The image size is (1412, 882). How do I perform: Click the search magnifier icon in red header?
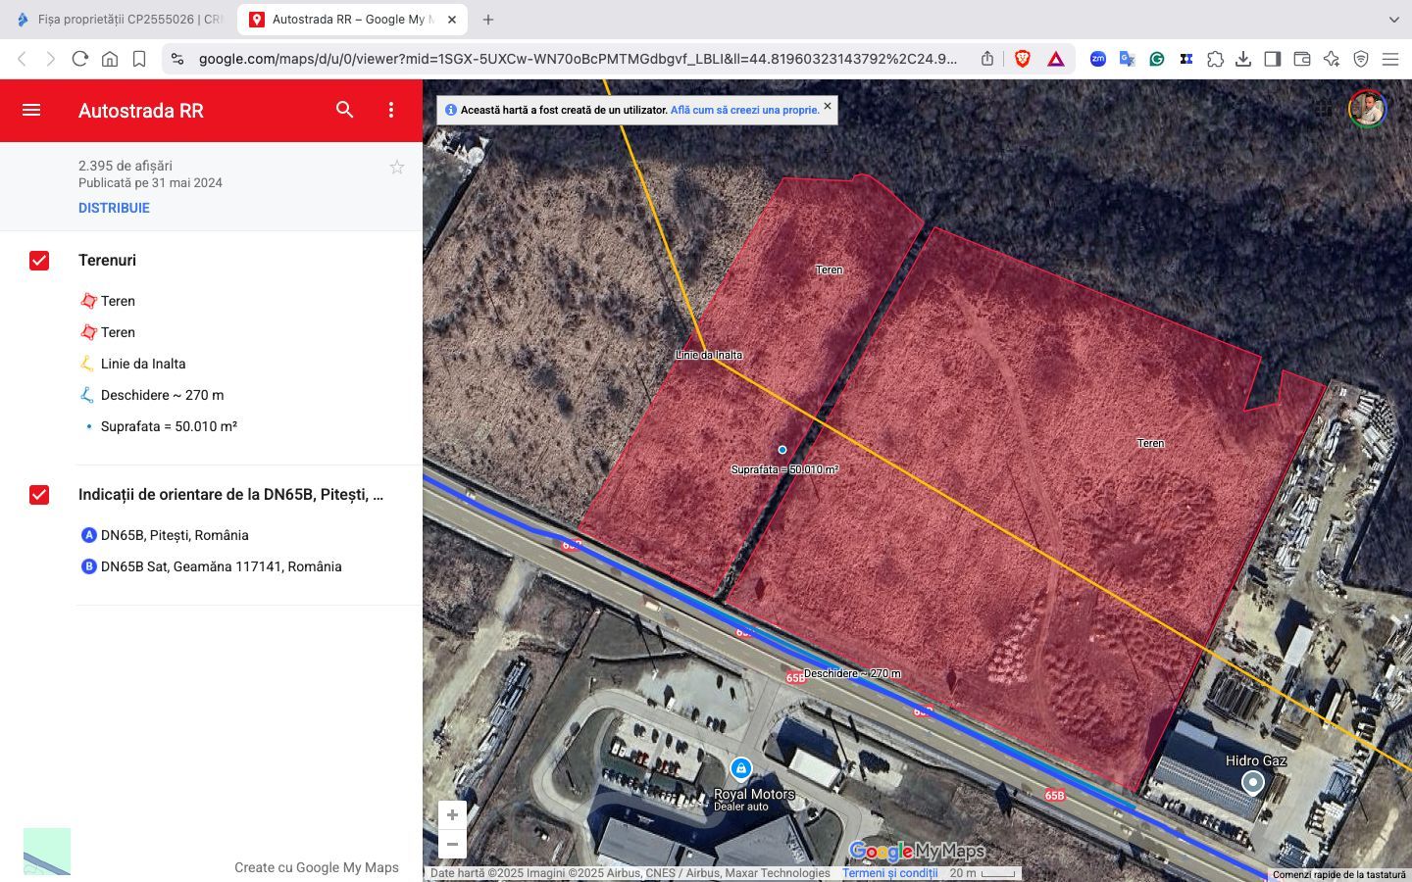(344, 110)
